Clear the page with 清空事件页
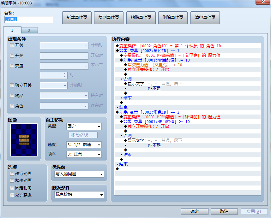 pos(205,18)
